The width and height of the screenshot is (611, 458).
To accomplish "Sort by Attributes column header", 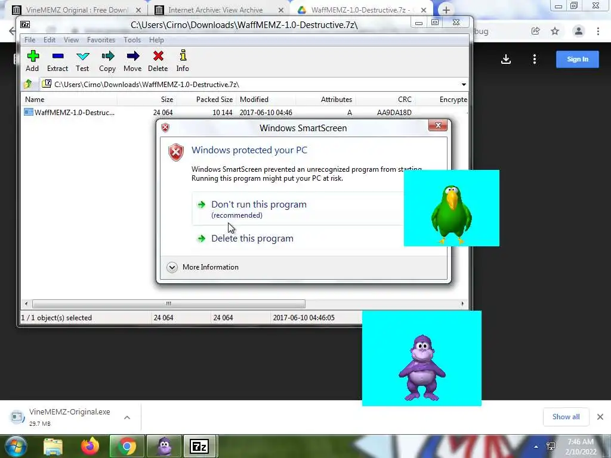I will [x=325, y=100].
